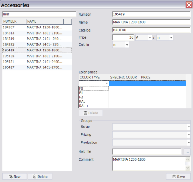Click the SPECIFIC COLOR column header
The height and width of the screenshot is (182, 193).
124,77
